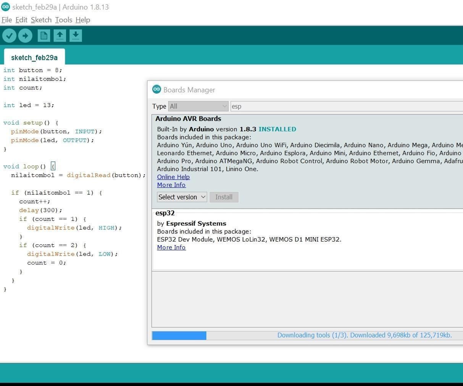The width and height of the screenshot is (463, 386).
Task: Click the Arduino AVR Boards heading
Action: (188, 119)
